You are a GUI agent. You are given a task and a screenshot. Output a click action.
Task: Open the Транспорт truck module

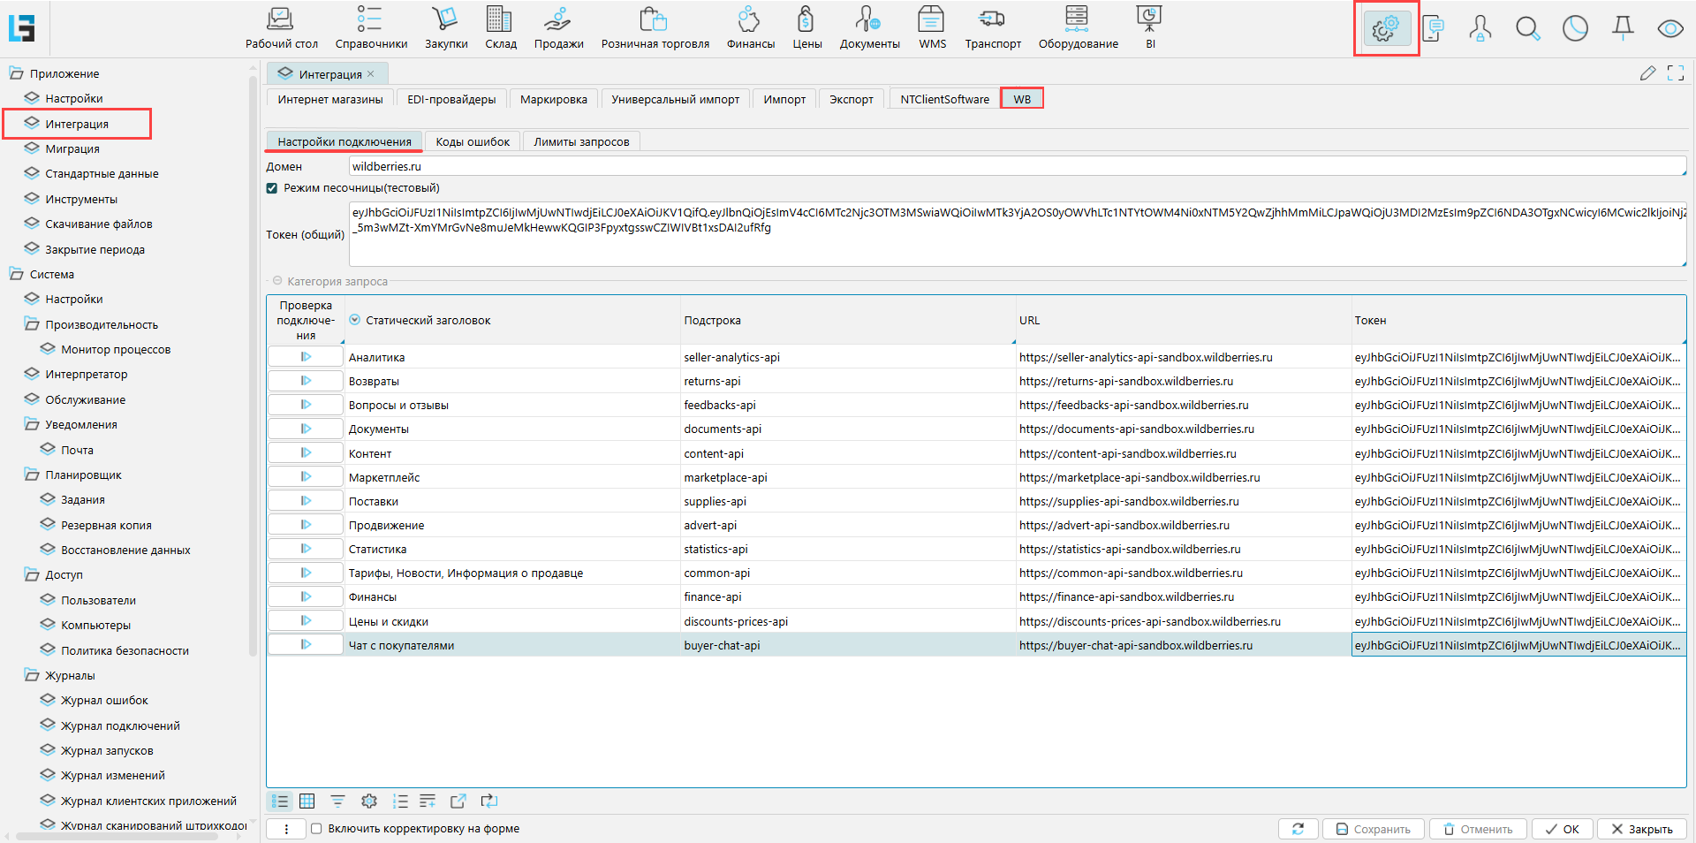pyautogui.click(x=992, y=28)
